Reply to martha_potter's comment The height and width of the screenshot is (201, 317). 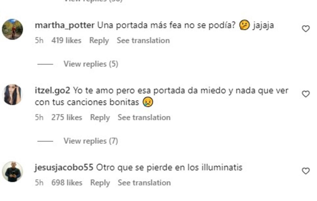[99, 41]
